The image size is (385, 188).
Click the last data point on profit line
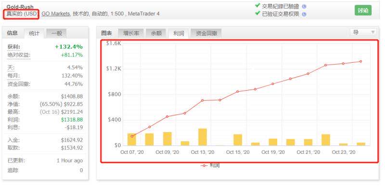tap(360, 62)
